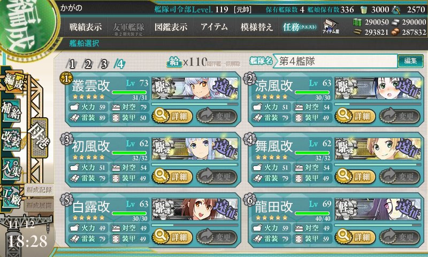Open the アイテム屋 item shop icon

[x=330, y=26]
